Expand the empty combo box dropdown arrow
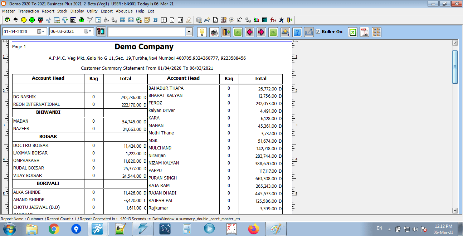The width and height of the screenshot is (463, 236). (189, 32)
